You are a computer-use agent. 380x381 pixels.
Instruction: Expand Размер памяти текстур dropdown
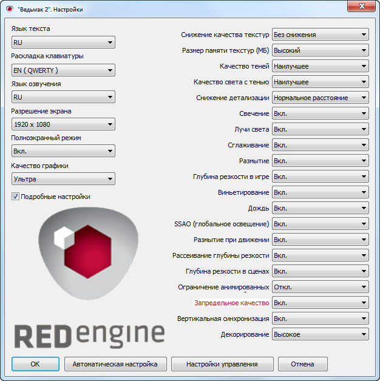(x=320, y=50)
